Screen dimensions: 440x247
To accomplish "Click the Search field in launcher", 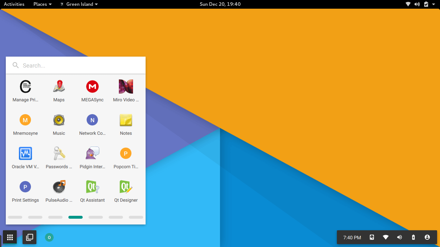I will click(x=81, y=66).
